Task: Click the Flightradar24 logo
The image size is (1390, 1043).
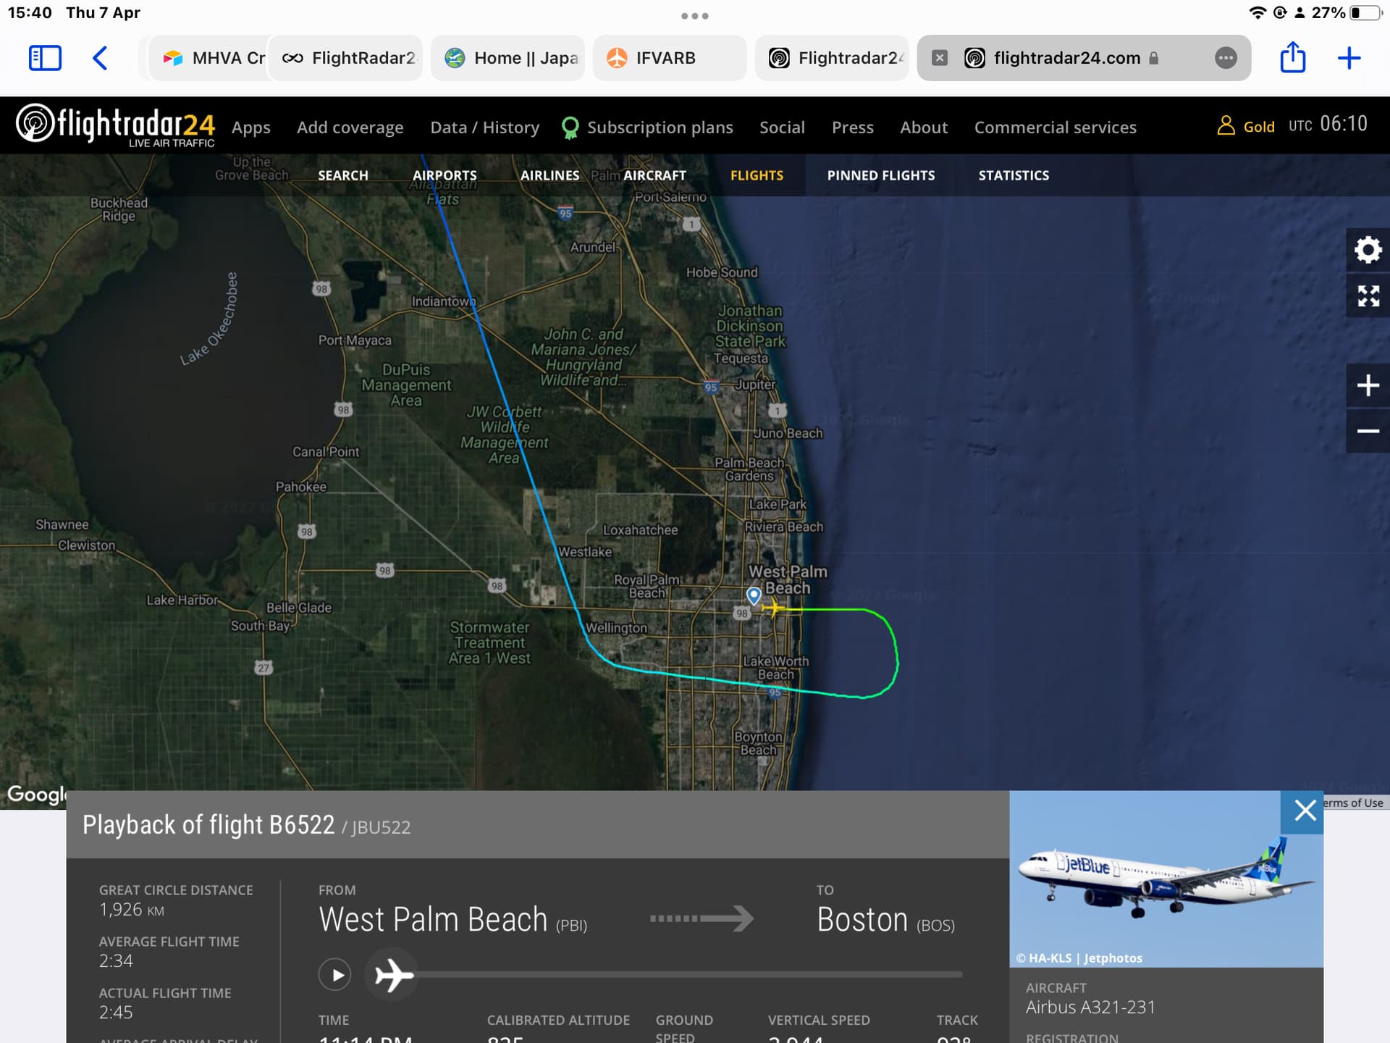Action: [116, 125]
